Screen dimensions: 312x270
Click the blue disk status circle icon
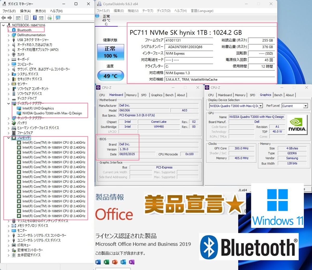tap(97, 16)
